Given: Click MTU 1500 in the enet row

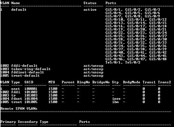Looking at the screenshot, I should click(53, 89).
